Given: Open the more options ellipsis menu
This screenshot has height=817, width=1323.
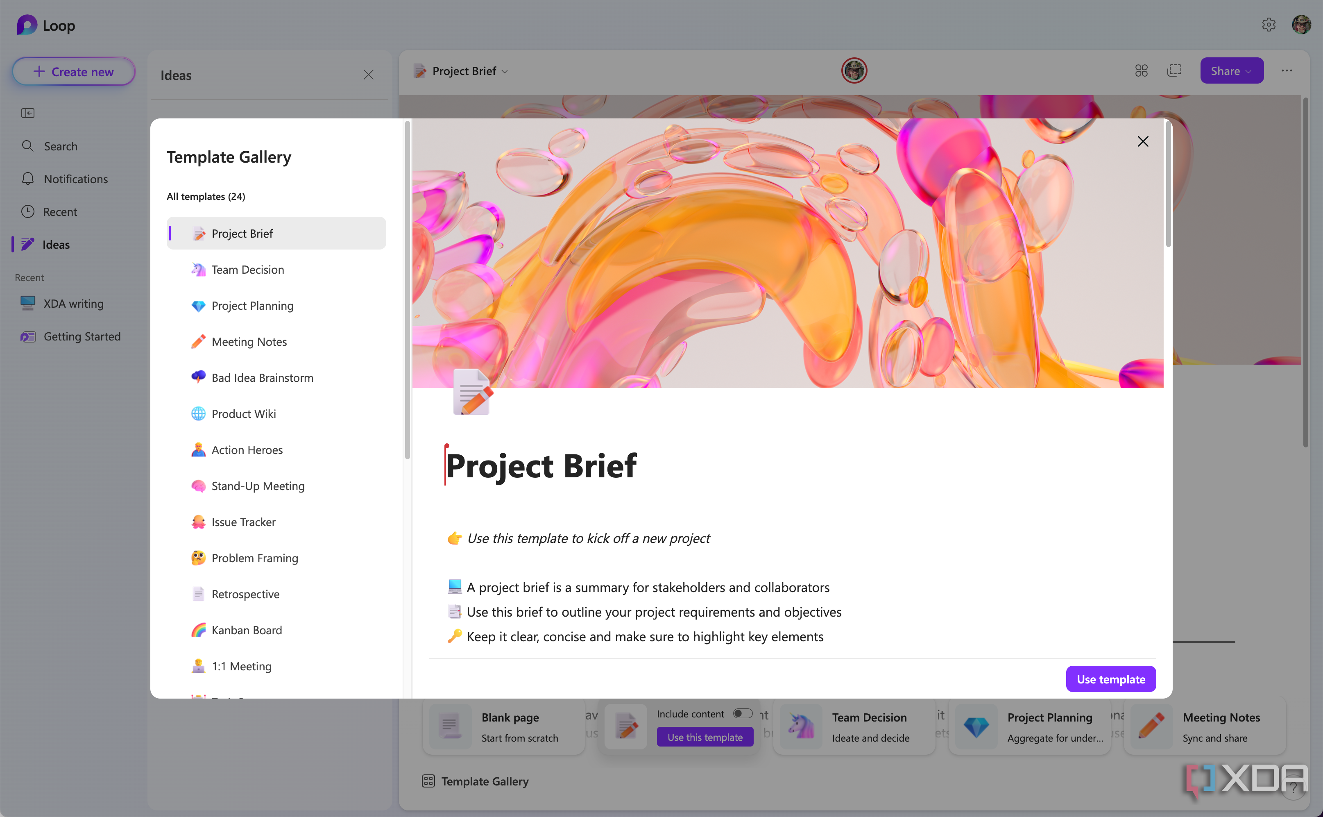Looking at the screenshot, I should pos(1287,71).
